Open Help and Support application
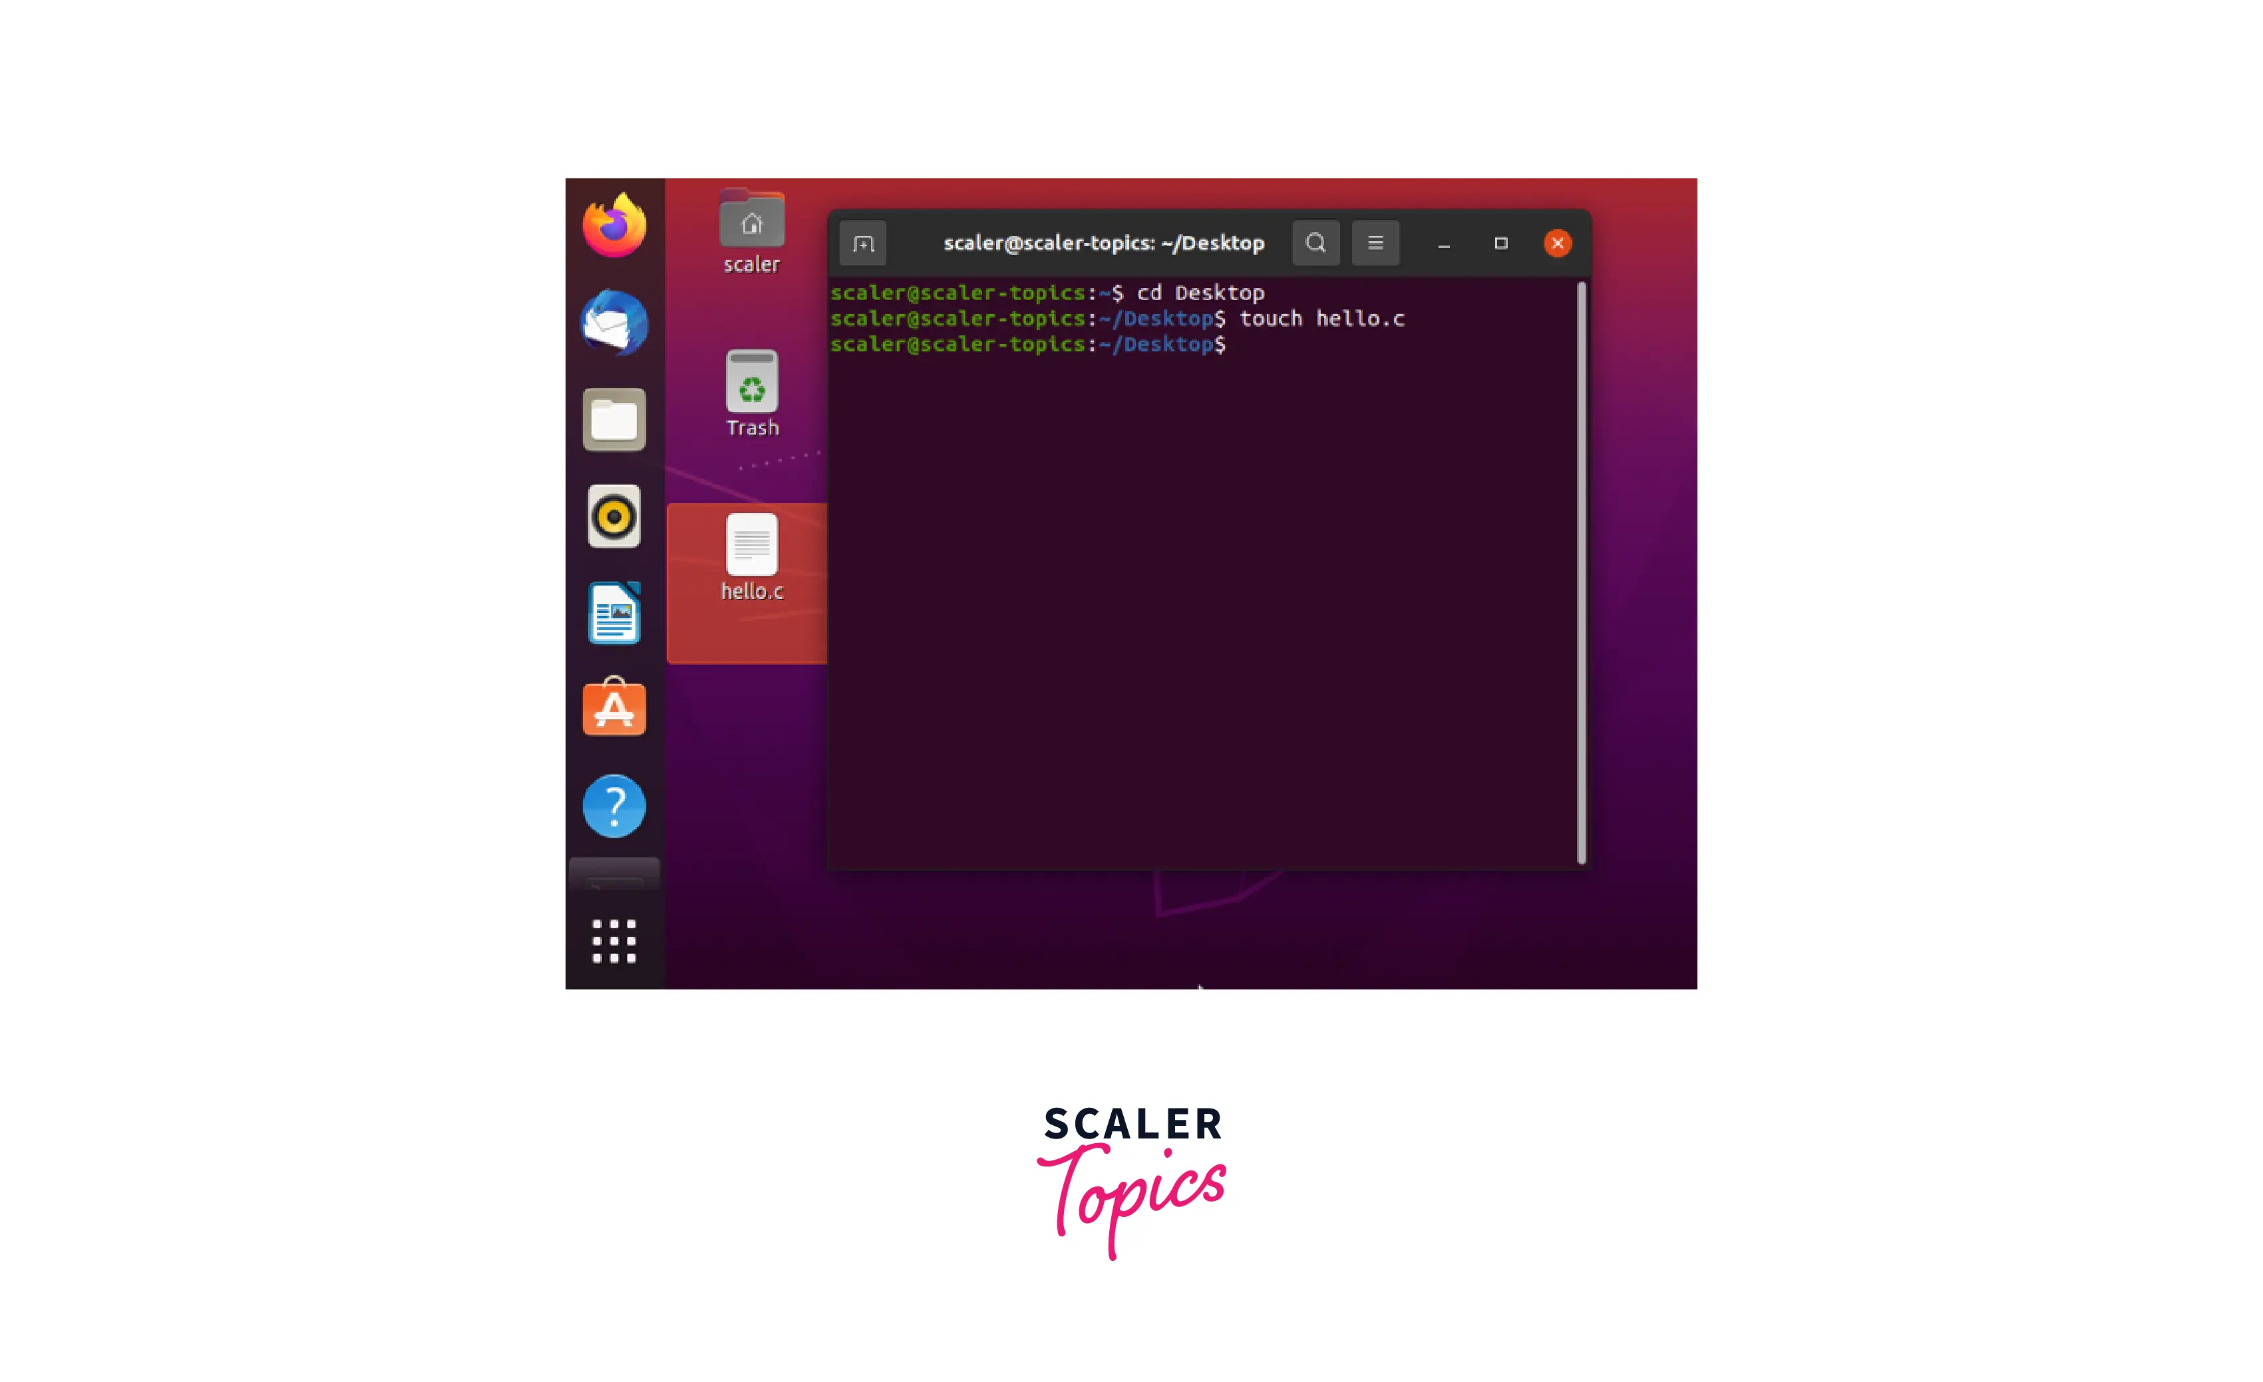2263x1382 pixels. click(617, 806)
